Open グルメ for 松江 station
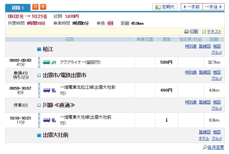The width and height of the screenshot is (229, 154). [217, 52]
